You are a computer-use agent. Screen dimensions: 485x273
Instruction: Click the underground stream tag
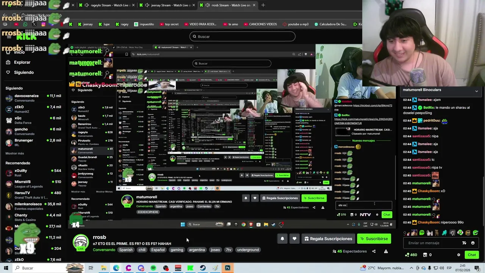tap(248, 250)
